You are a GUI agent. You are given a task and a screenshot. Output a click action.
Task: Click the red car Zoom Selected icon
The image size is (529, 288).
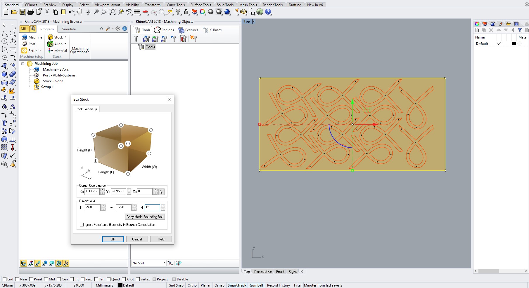point(145,12)
